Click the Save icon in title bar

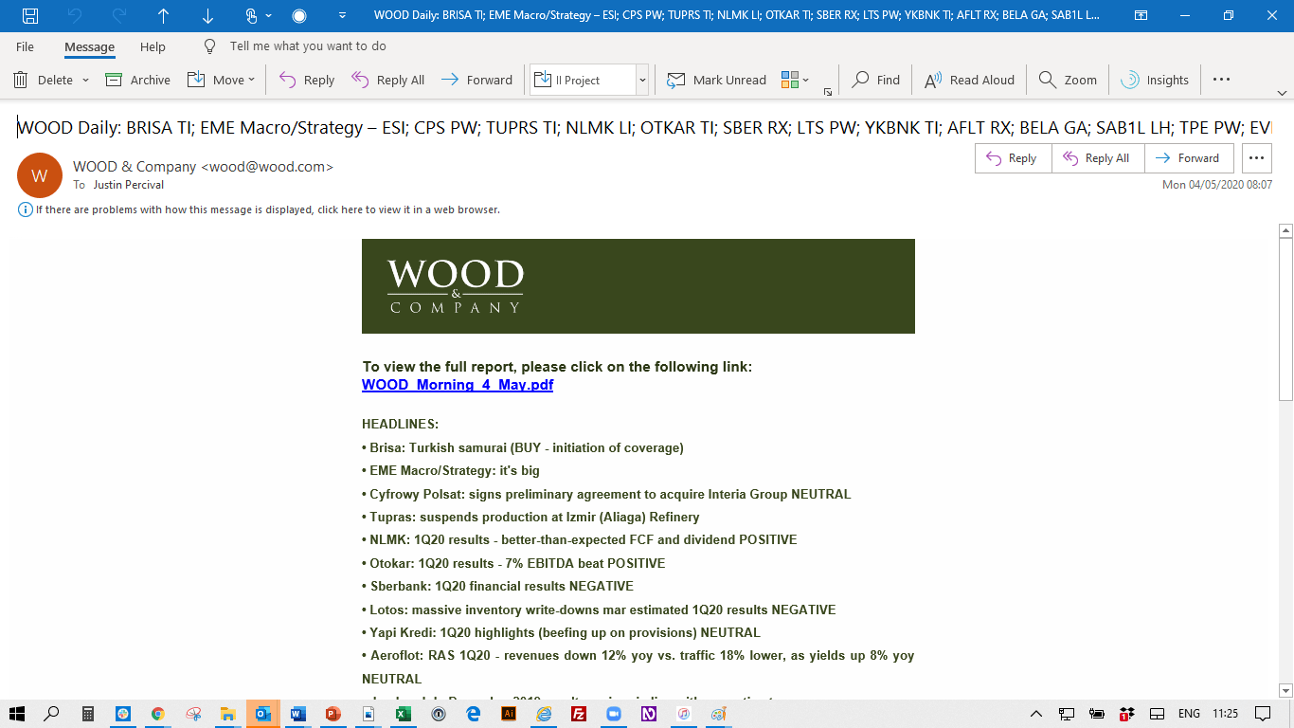tap(30, 15)
